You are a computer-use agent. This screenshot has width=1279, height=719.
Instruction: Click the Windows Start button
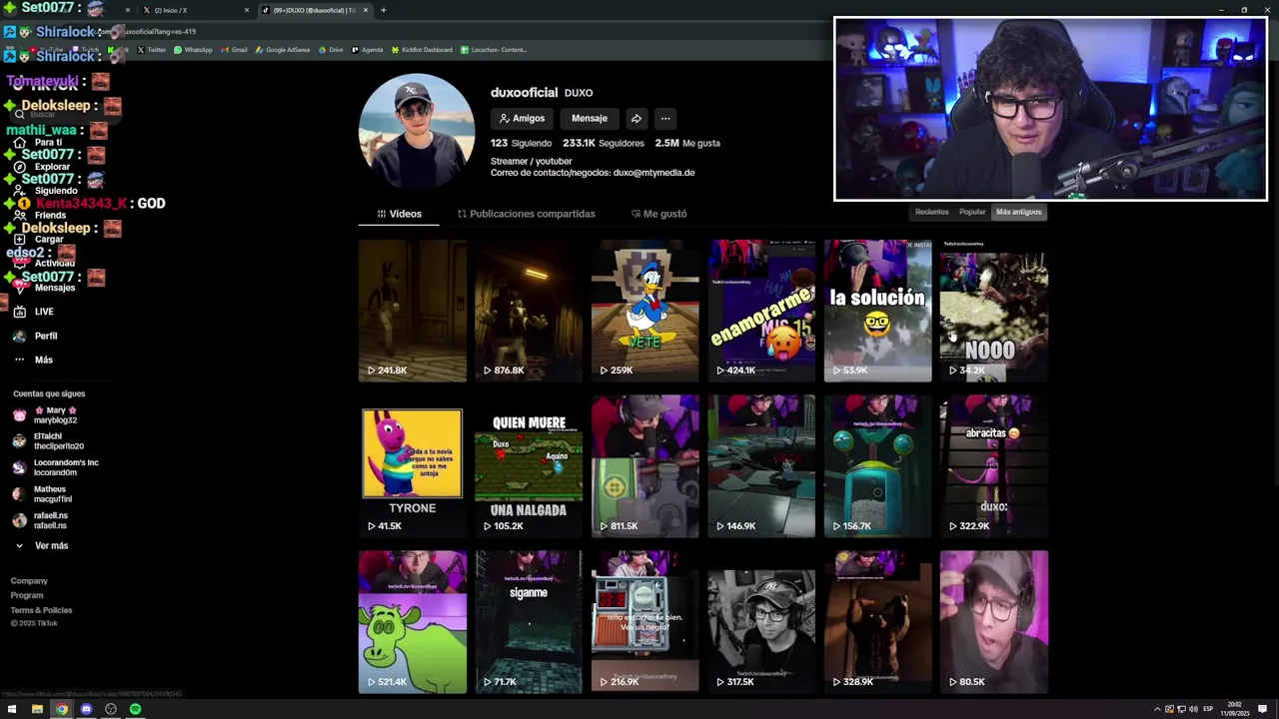[x=12, y=709]
